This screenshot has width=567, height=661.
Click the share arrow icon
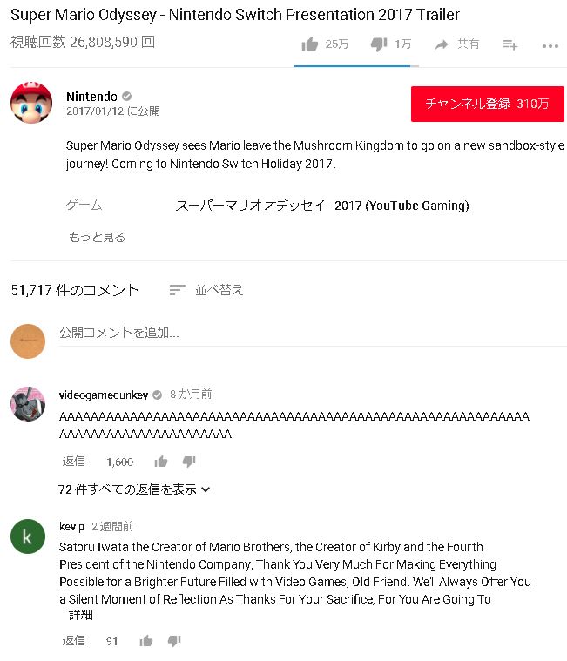[x=441, y=44]
